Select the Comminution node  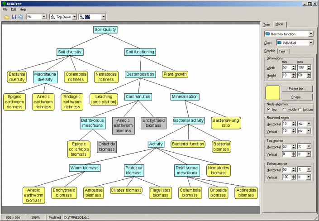(x=138, y=97)
